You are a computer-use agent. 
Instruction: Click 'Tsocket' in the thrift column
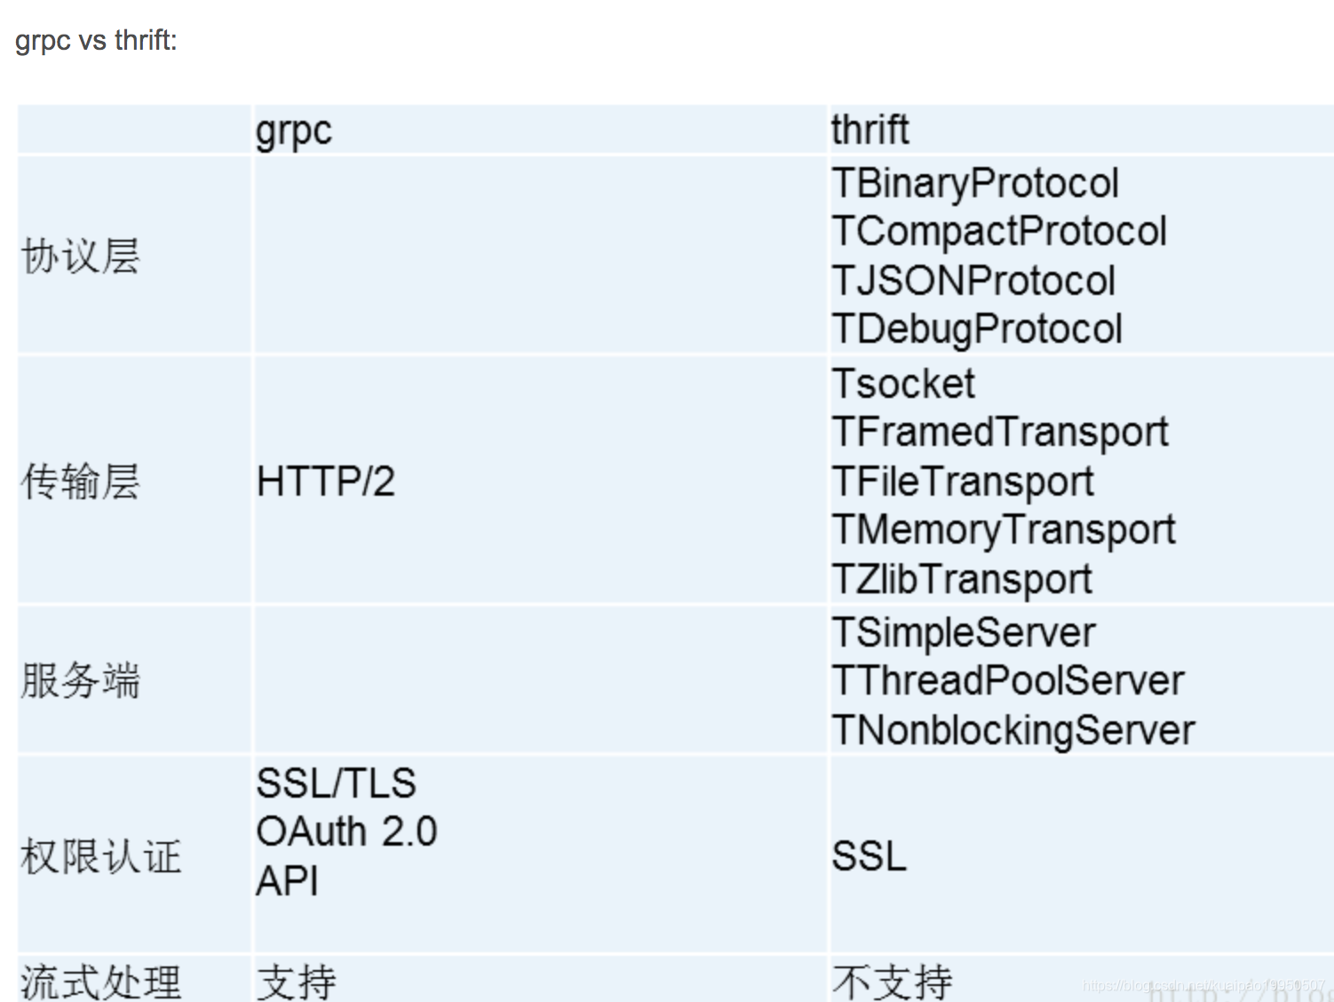pyautogui.click(x=903, y=384)
